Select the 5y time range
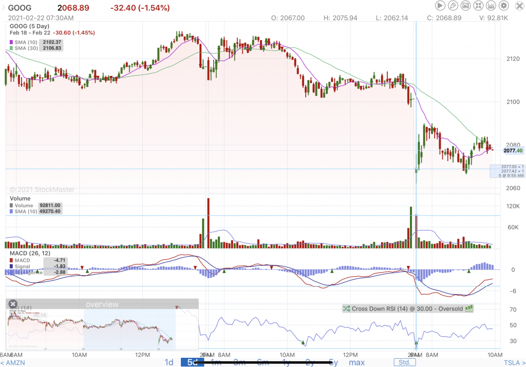Screen dimensions: 526x367 (333, 362)
